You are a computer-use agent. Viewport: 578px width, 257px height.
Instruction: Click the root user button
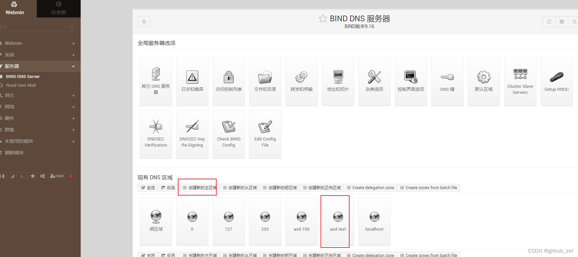pos(57,176)
